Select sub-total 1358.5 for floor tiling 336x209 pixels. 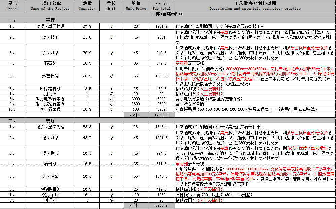(x=161, y=76)
